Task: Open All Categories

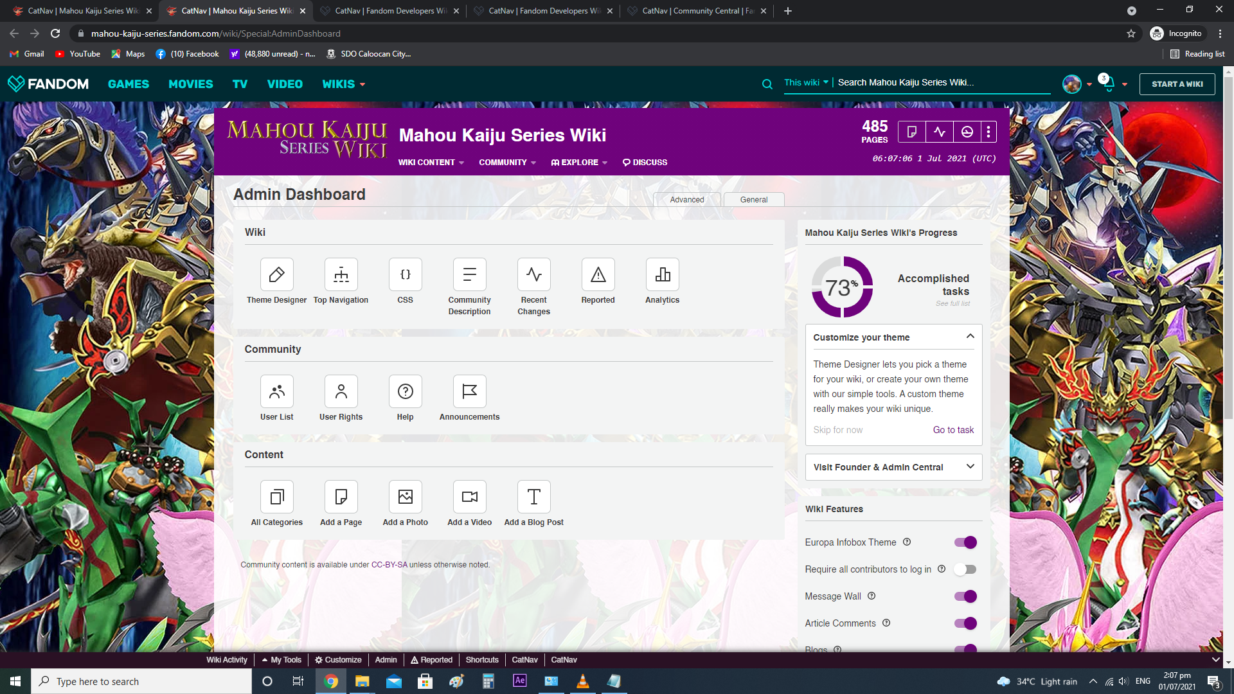Action: click(x=276, y=497)
